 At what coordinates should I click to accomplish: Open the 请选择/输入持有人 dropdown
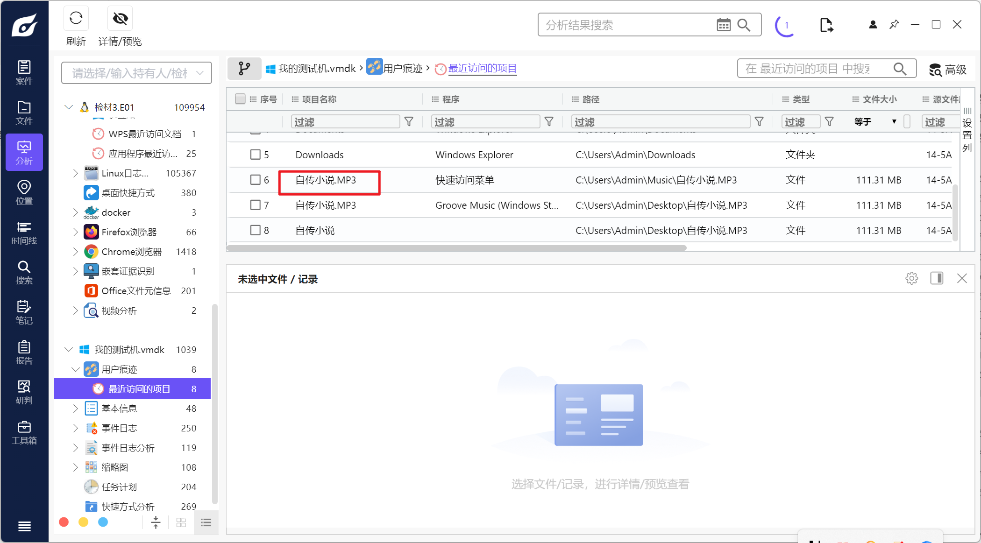(x=136, y=73)
